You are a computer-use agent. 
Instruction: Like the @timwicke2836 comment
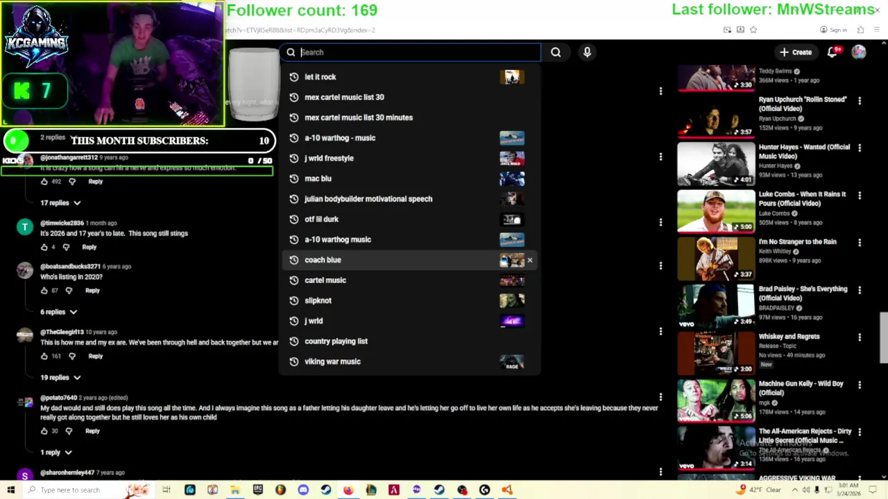pos(44,247)
